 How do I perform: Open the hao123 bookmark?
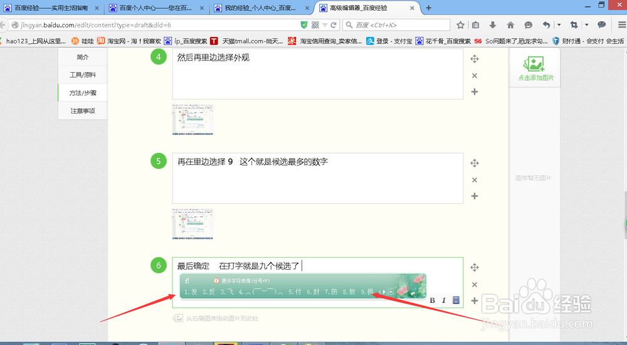pyautogui.click(x=33, y=41)
